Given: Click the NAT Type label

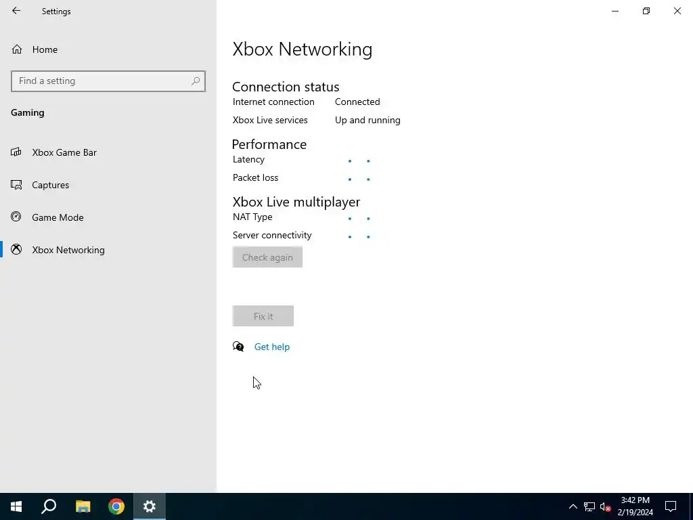Looking at the screenshot, I should pyautogui.click(x=252, y=217).
